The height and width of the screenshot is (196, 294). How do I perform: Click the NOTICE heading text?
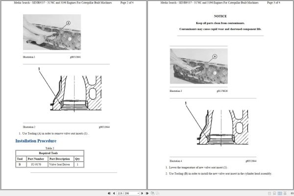pyautogui.click(x=220, y=16)
